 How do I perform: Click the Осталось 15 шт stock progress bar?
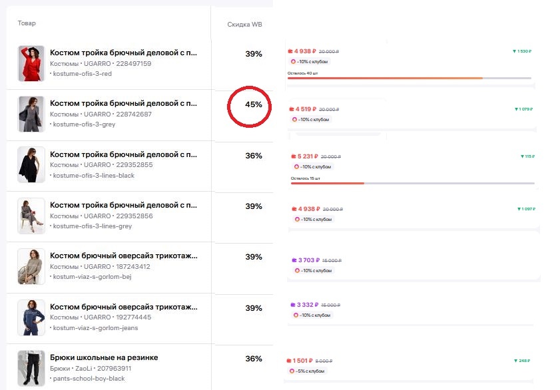click(412, 183)
